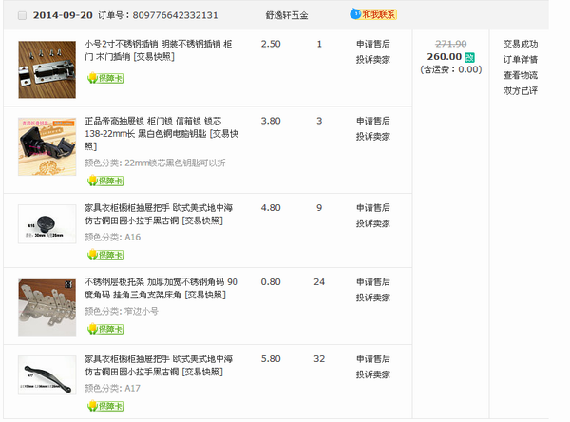Click 申请售后 for the door bolt item
The width and height of the screenshot is (570, 422).
(372, 44)
